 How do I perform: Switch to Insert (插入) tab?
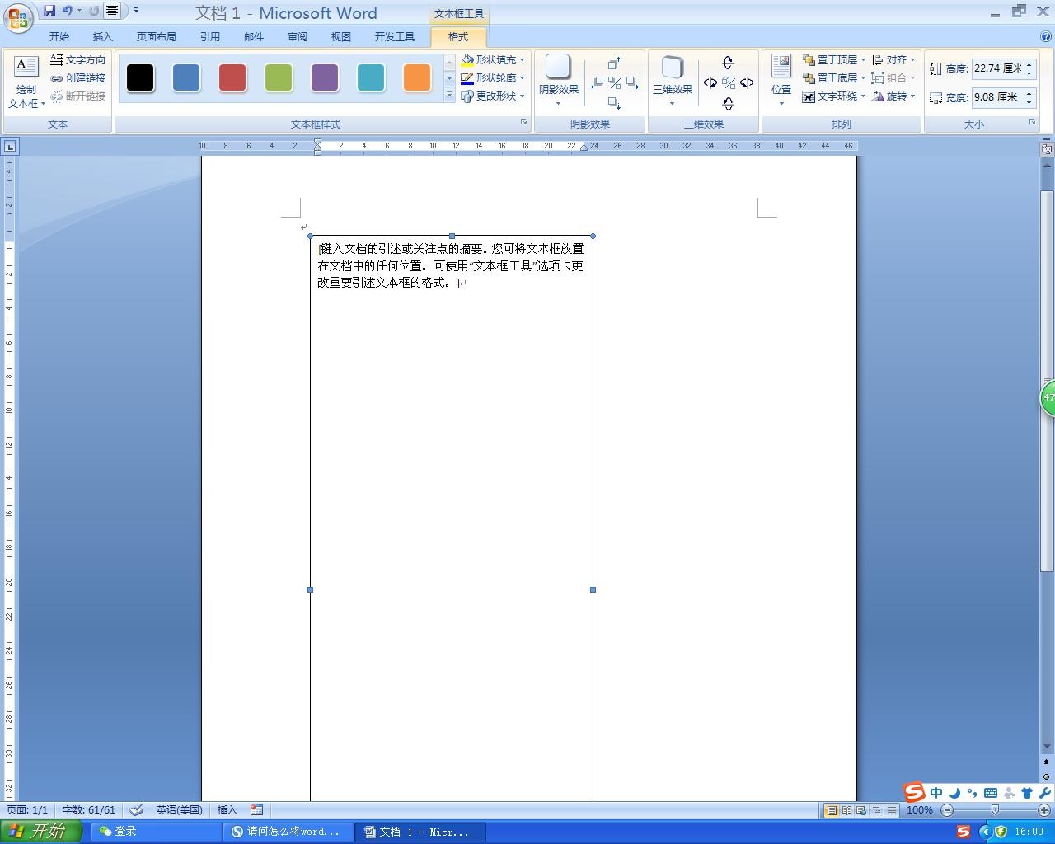103,37
